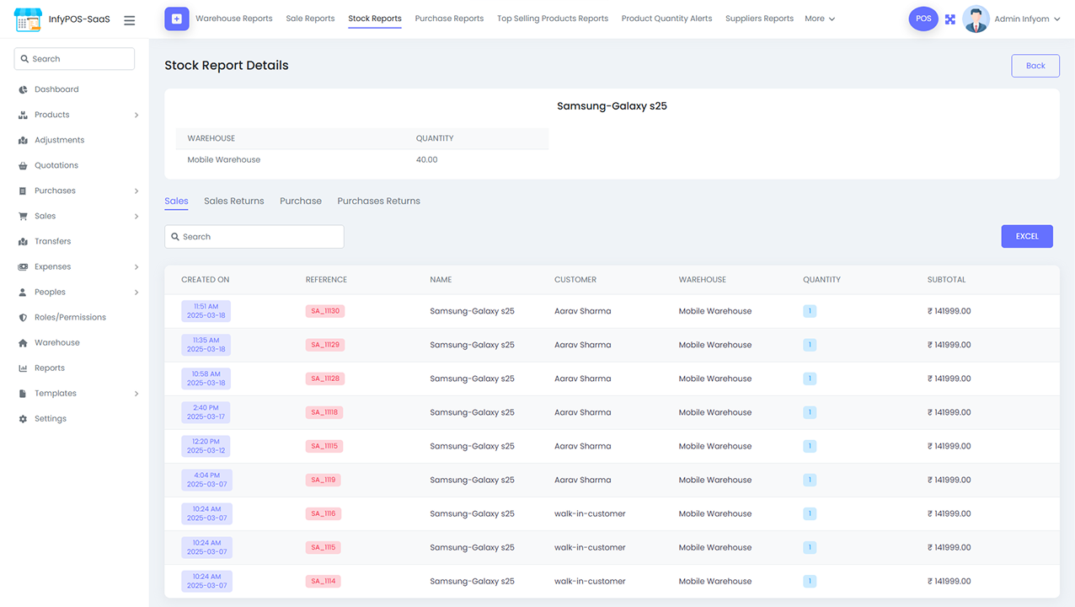Image resolution: width=1075 pixels, height=607 pixels.
Task: Export the report using the EXCEL button
Action: [x=1026, y=236]
